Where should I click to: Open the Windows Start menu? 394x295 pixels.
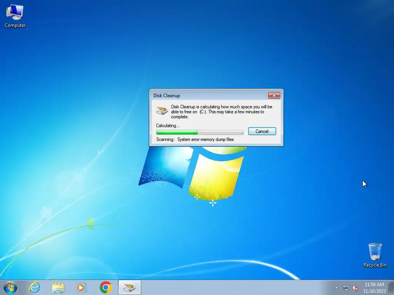[10, 287]
